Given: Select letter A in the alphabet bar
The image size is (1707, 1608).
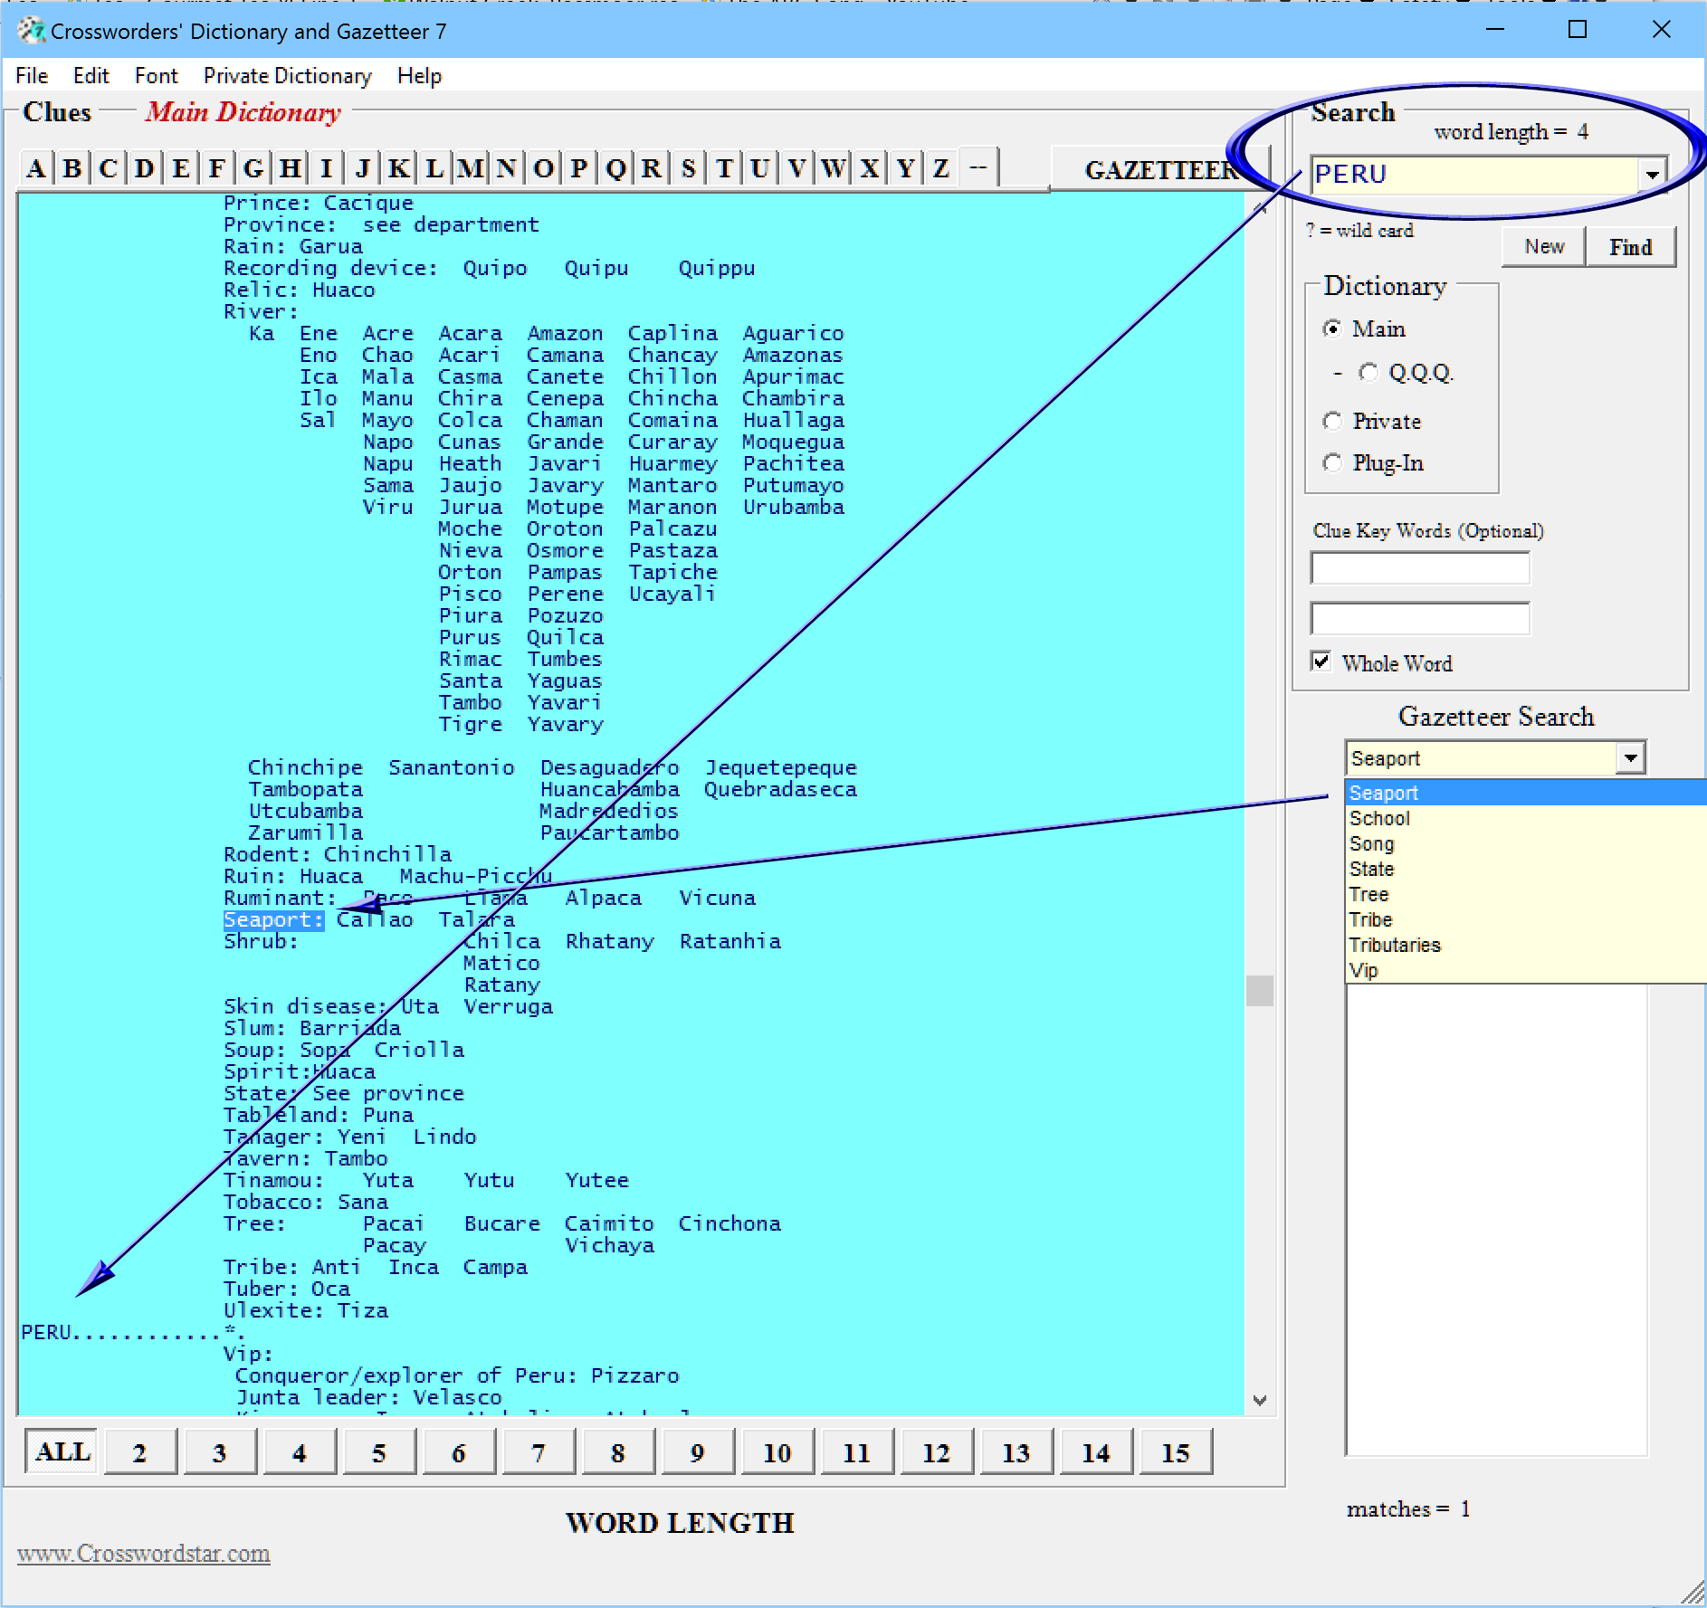Looking at the screenshot, I should 36,168.
